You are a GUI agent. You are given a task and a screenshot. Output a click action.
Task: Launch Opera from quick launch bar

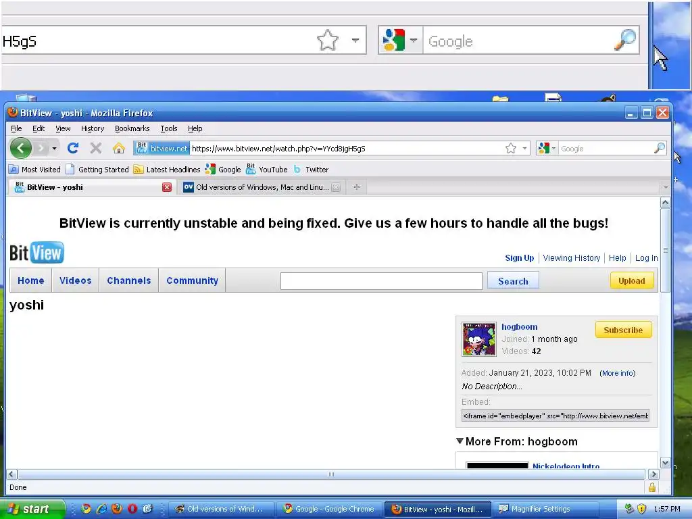point(132,509)
